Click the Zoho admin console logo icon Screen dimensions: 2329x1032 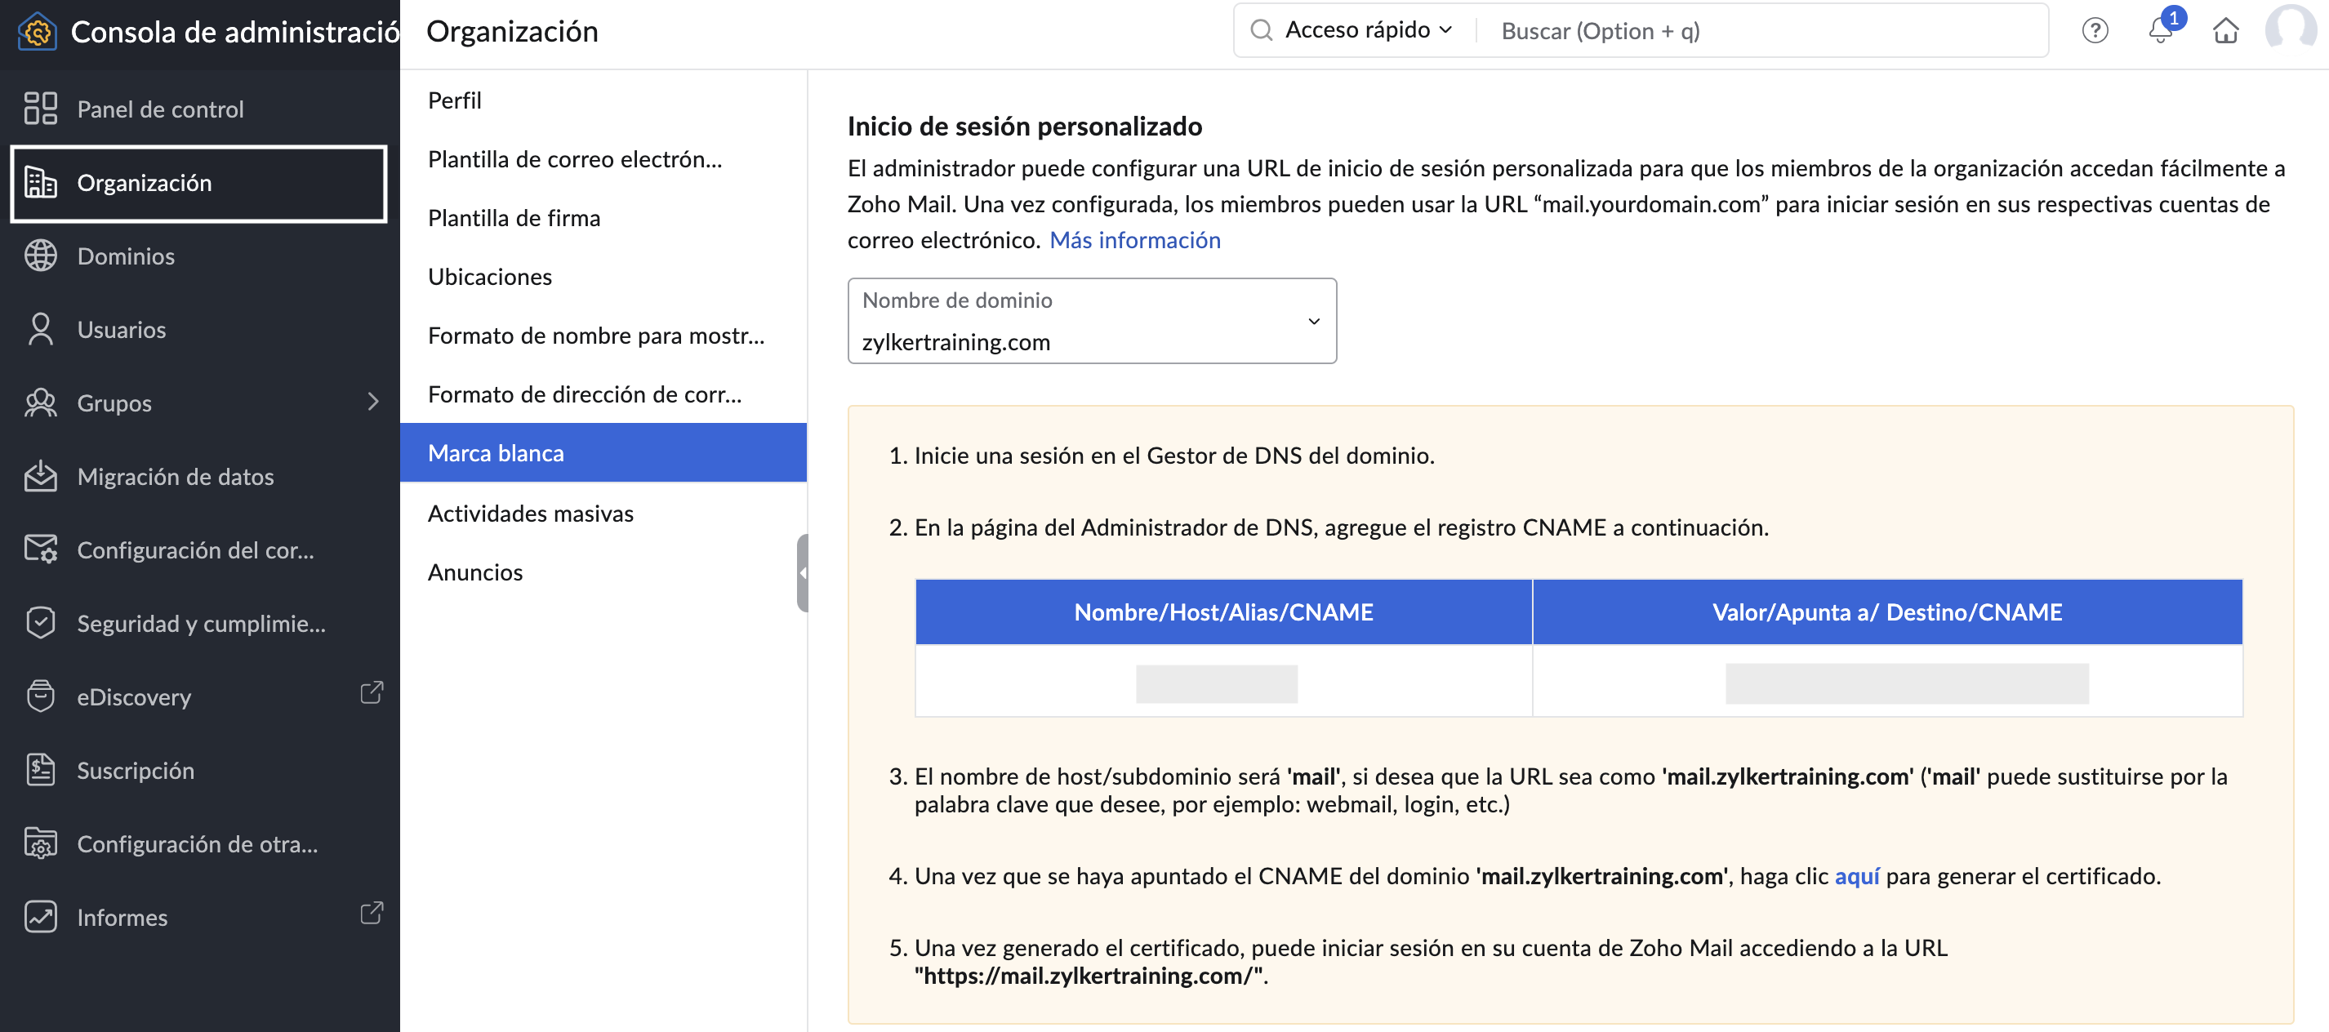coord(37,32)
